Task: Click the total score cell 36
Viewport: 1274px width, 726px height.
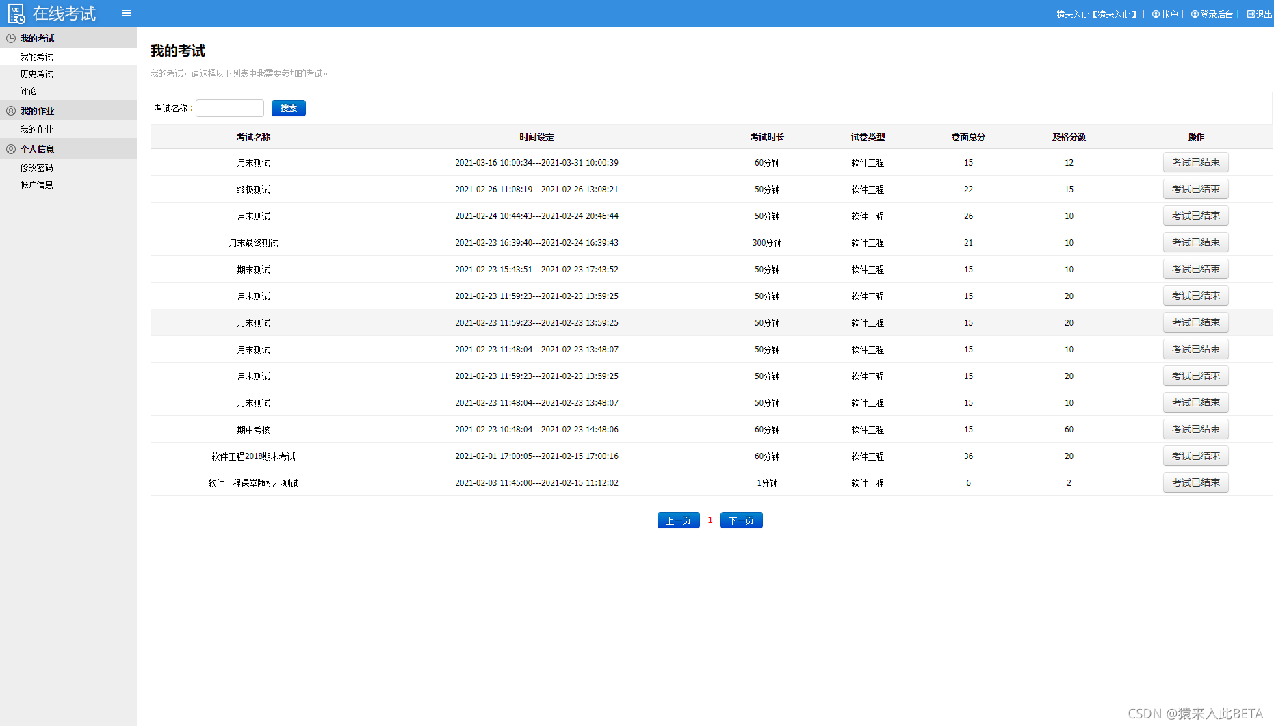Action: coord(968,456)
